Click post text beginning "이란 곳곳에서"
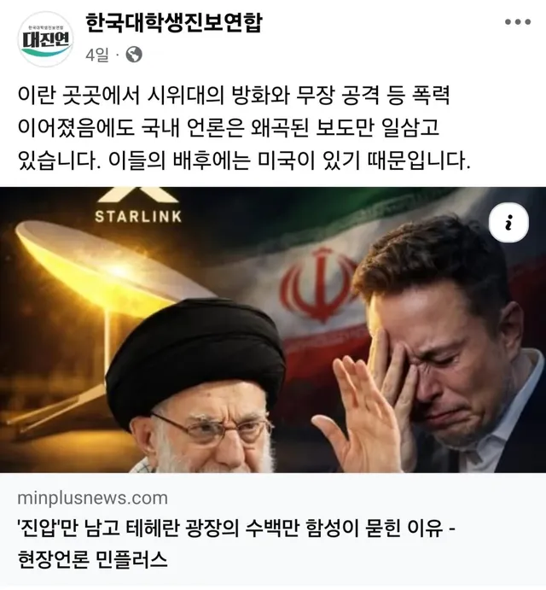 234,95
